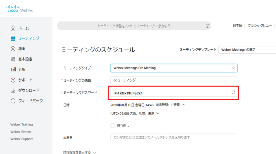Regenerate password with refresh icon

point(233,92)
